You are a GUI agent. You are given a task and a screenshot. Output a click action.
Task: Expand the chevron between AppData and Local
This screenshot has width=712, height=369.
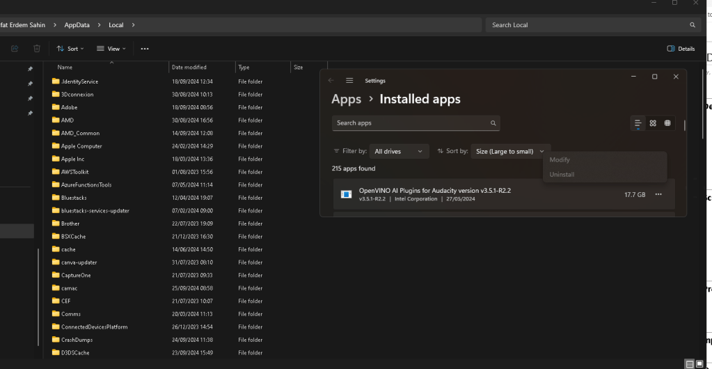[99, 25]
